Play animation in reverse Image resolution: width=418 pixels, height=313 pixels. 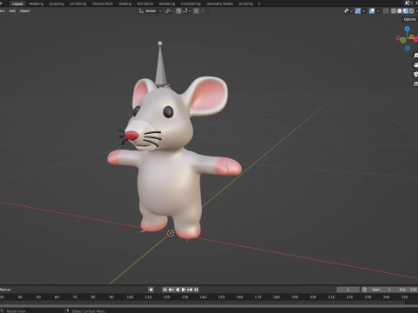pos(178,290)
